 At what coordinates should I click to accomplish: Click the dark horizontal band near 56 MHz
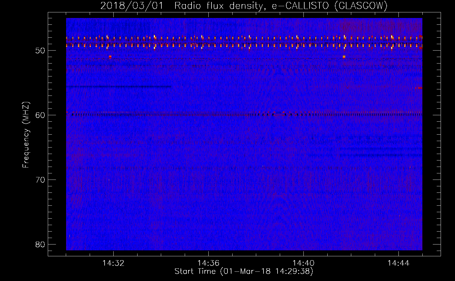coord(119,87)
